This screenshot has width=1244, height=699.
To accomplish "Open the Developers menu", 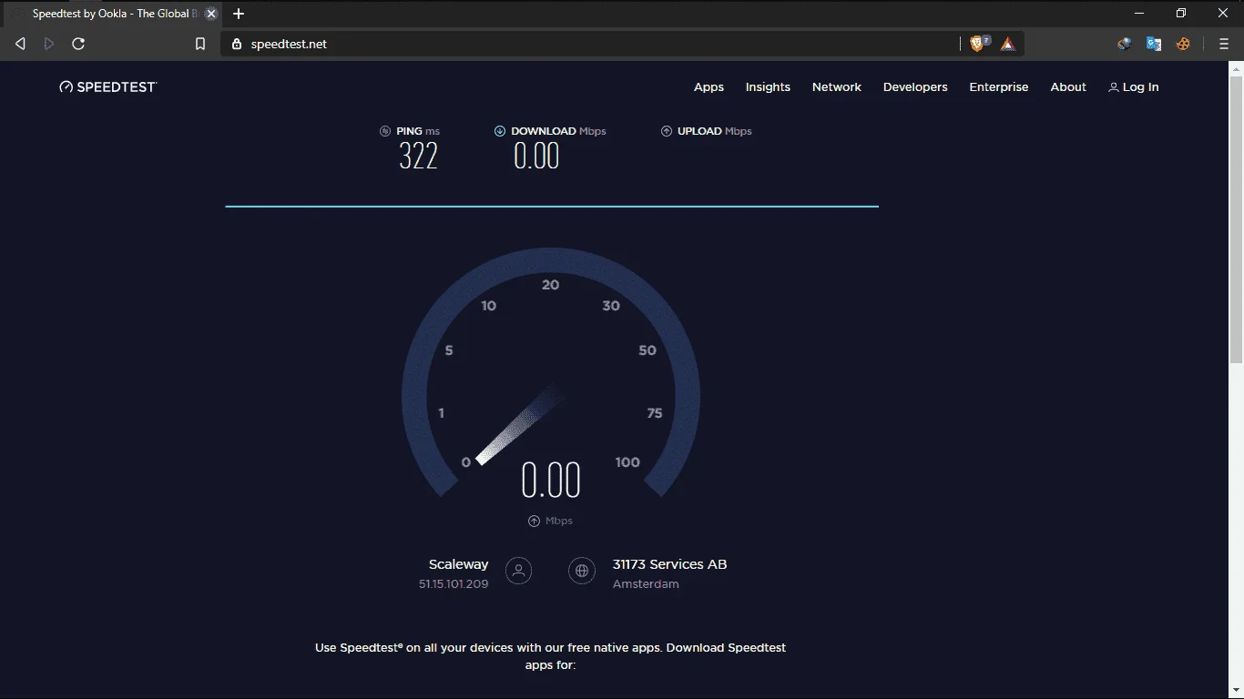I will (x=915, y=87).
